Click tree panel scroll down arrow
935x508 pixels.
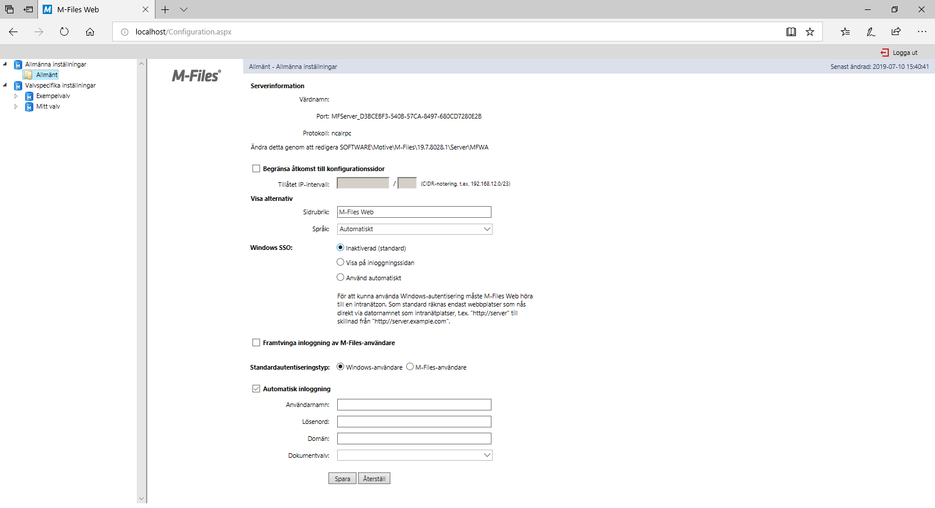pos(141,499)
